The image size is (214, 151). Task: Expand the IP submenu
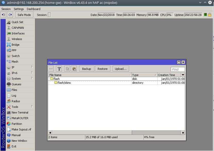tap(32, 67)
